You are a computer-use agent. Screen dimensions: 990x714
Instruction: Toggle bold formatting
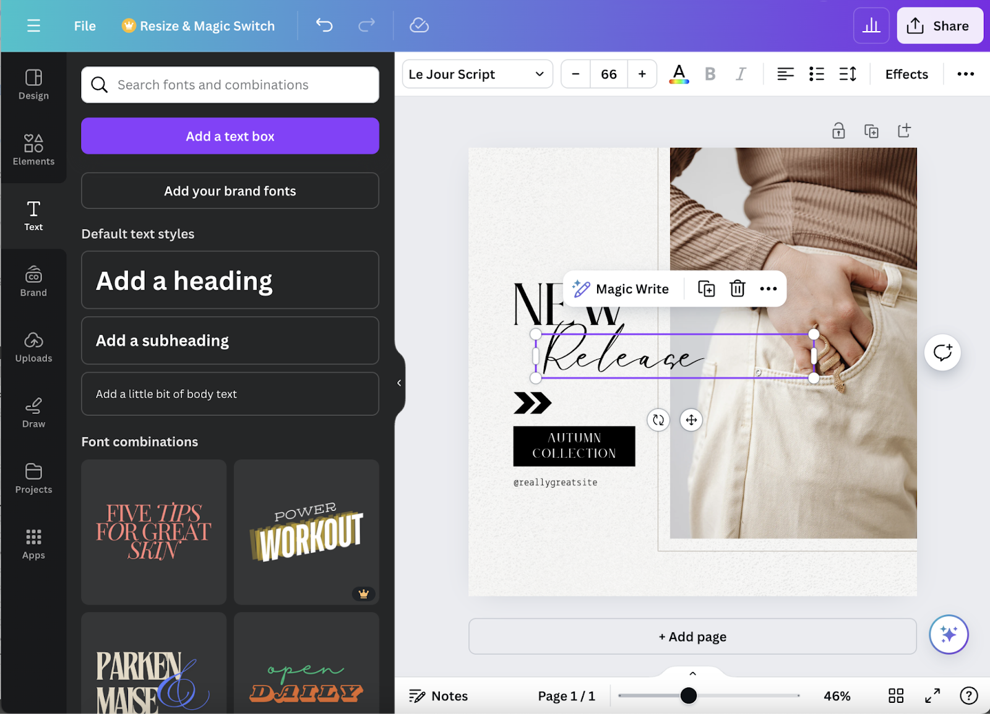click(x=710, y=74)
